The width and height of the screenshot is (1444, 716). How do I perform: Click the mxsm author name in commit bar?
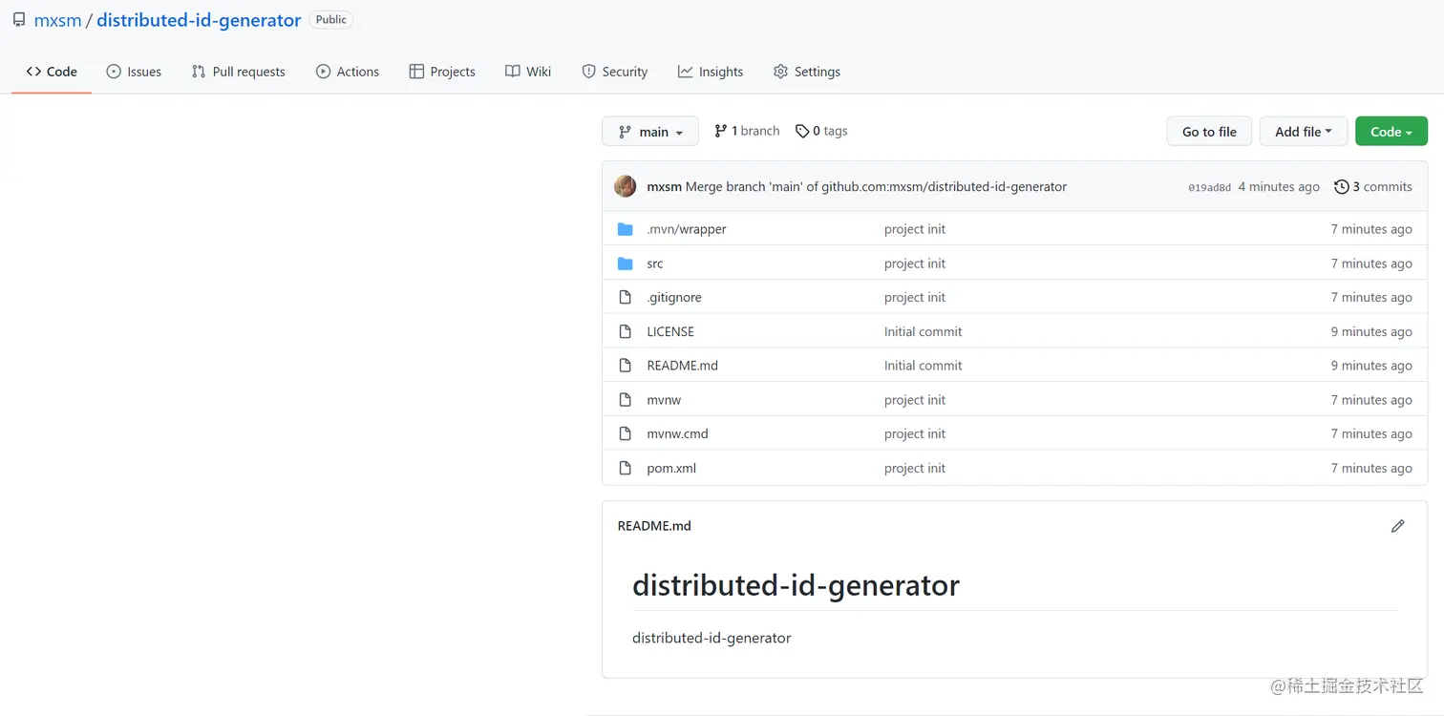click(x=664, y=187)
